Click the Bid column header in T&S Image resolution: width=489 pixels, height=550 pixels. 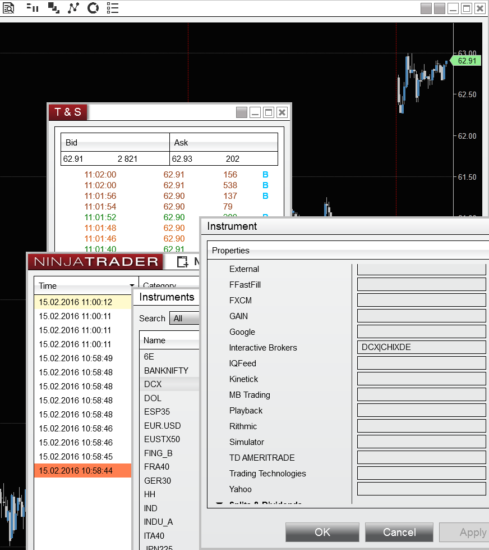click(115, 142)
